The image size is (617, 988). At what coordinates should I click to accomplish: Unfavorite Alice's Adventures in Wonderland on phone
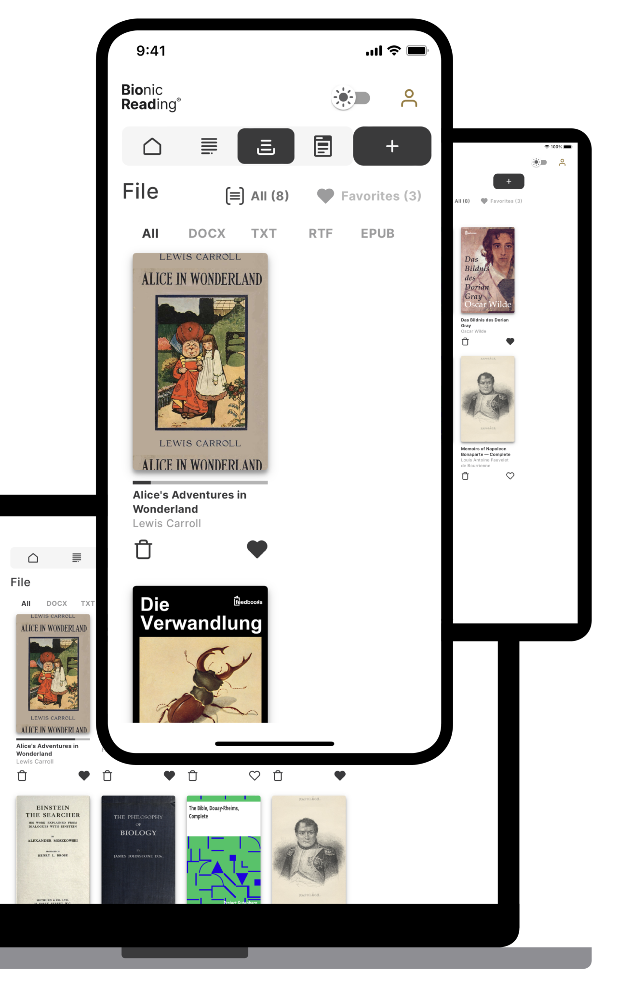point(257,549)
